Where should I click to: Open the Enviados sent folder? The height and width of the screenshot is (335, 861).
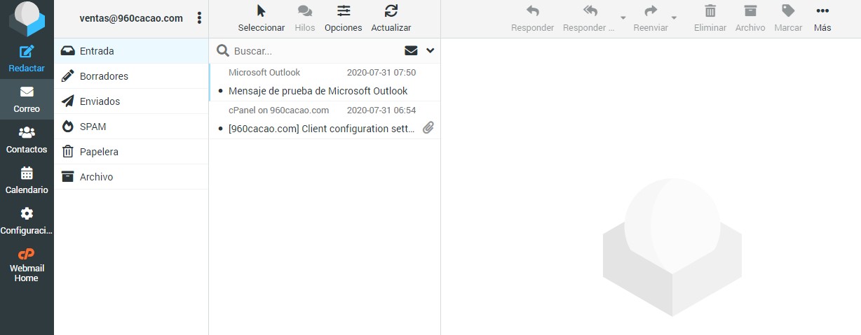pos(131,101)
